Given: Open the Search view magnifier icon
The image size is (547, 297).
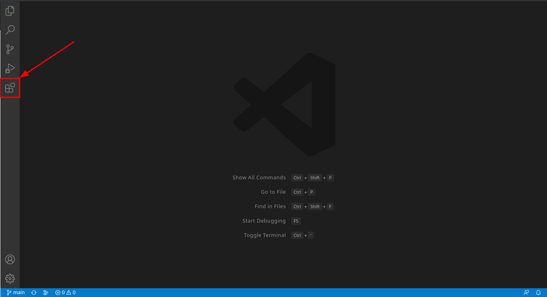Looking at the screenshot, I should pyautogui.click(x=10, y=30).
